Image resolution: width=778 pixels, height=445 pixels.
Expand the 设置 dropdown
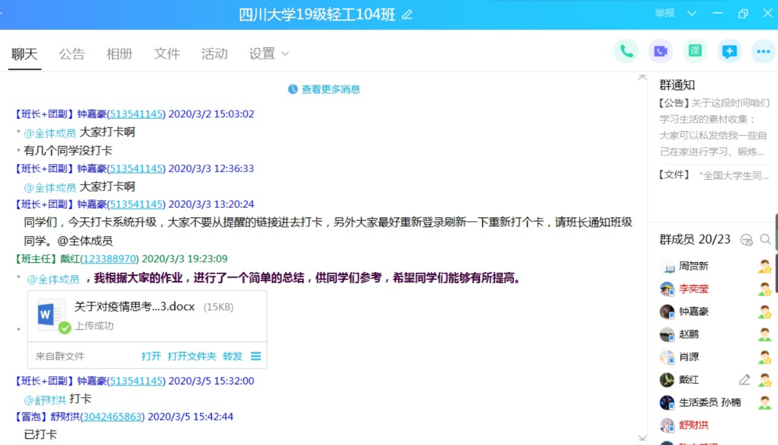(269, 54)
